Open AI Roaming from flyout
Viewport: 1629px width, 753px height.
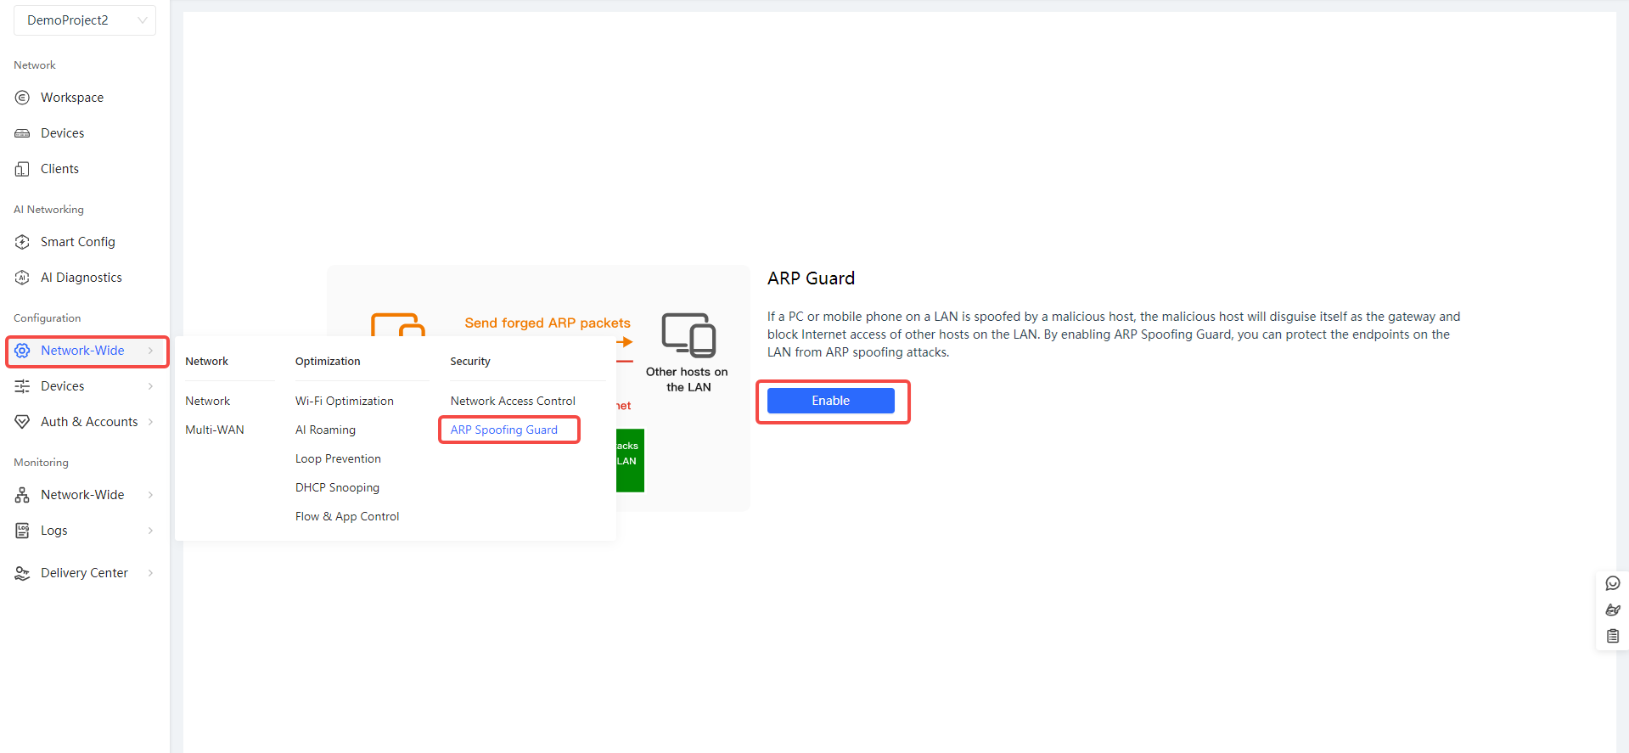point(325,430)
